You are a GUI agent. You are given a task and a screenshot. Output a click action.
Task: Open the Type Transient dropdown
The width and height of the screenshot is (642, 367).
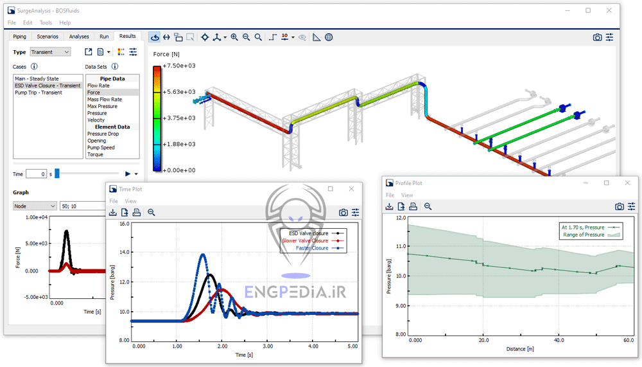point(50,52)
